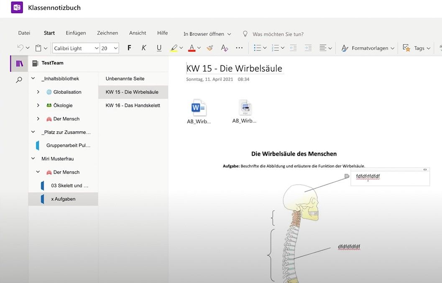Open the Calibri Light font name dropdown

[97, 48]
